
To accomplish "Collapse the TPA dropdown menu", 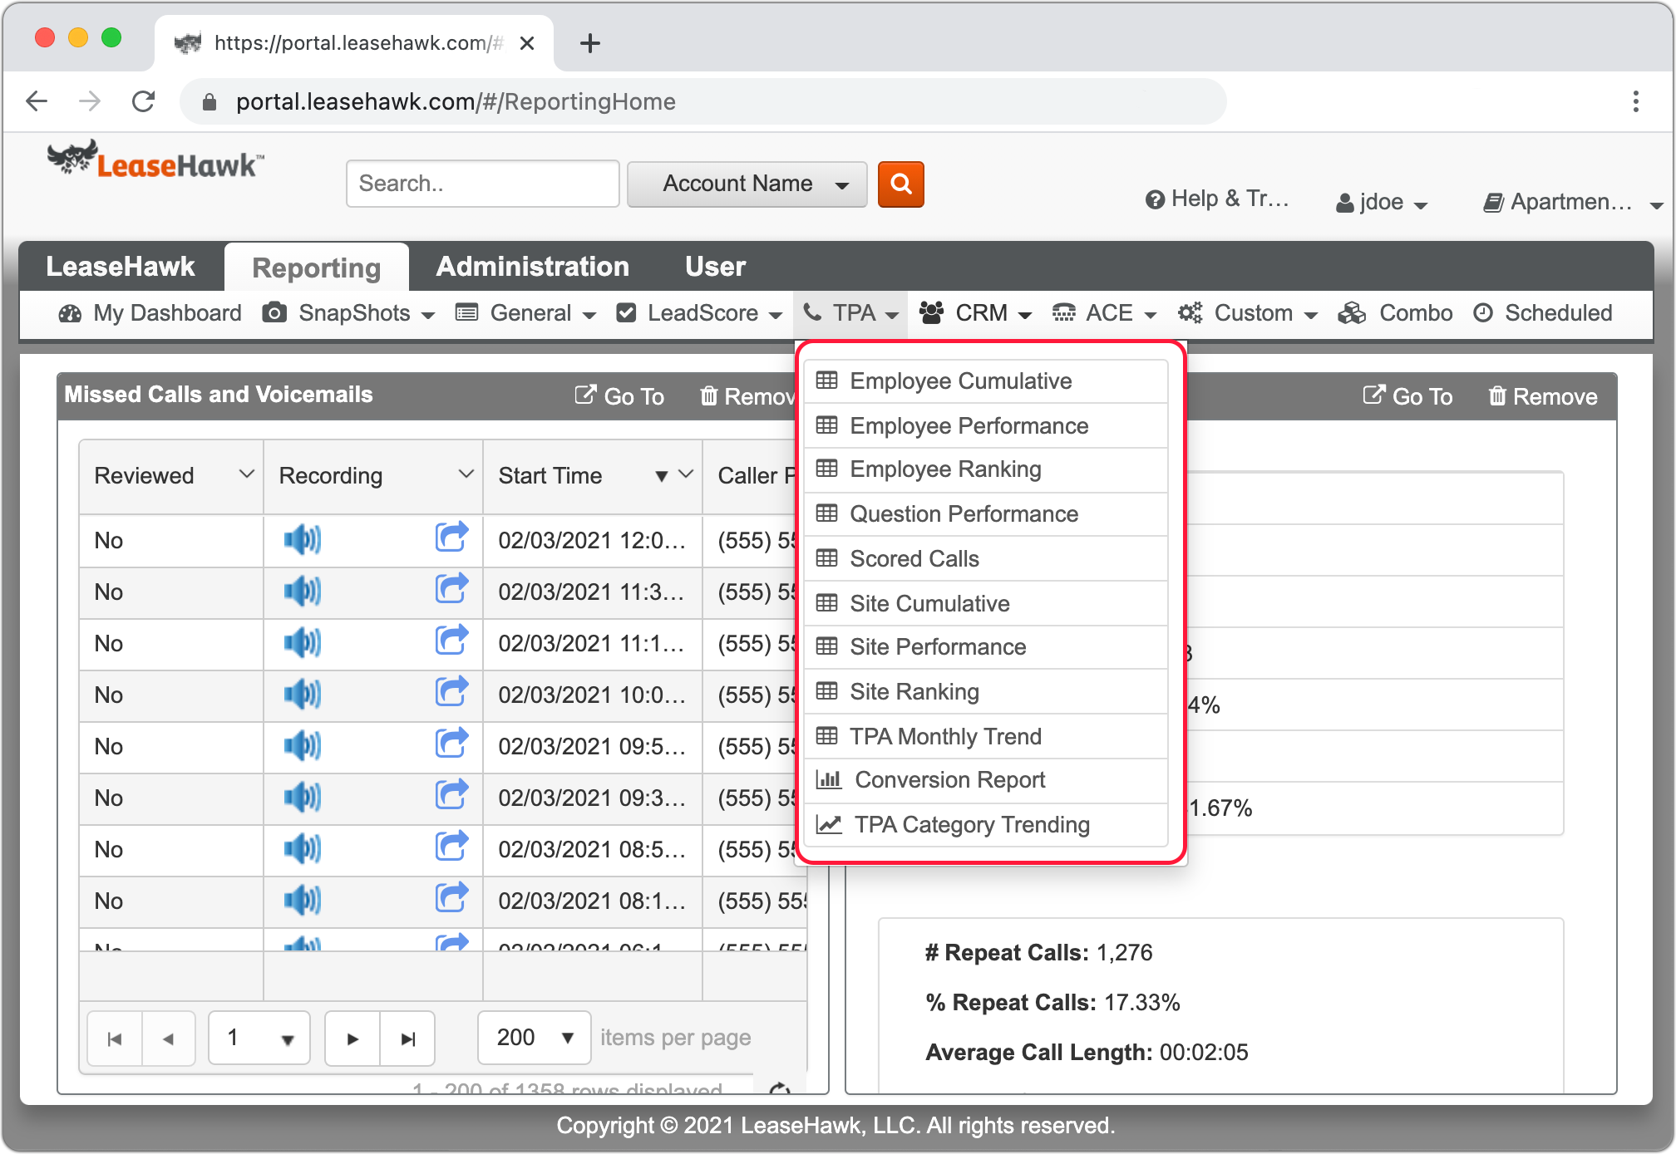I will (x=850, y=313).
